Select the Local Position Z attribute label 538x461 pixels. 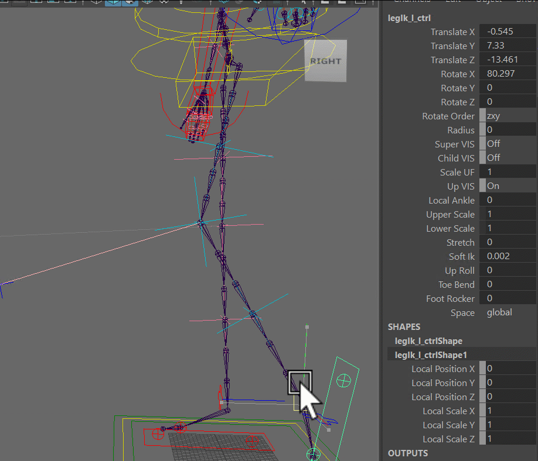[443, 397]
